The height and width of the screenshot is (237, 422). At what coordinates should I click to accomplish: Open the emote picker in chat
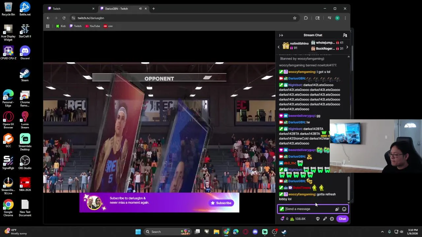pos(344,209)
